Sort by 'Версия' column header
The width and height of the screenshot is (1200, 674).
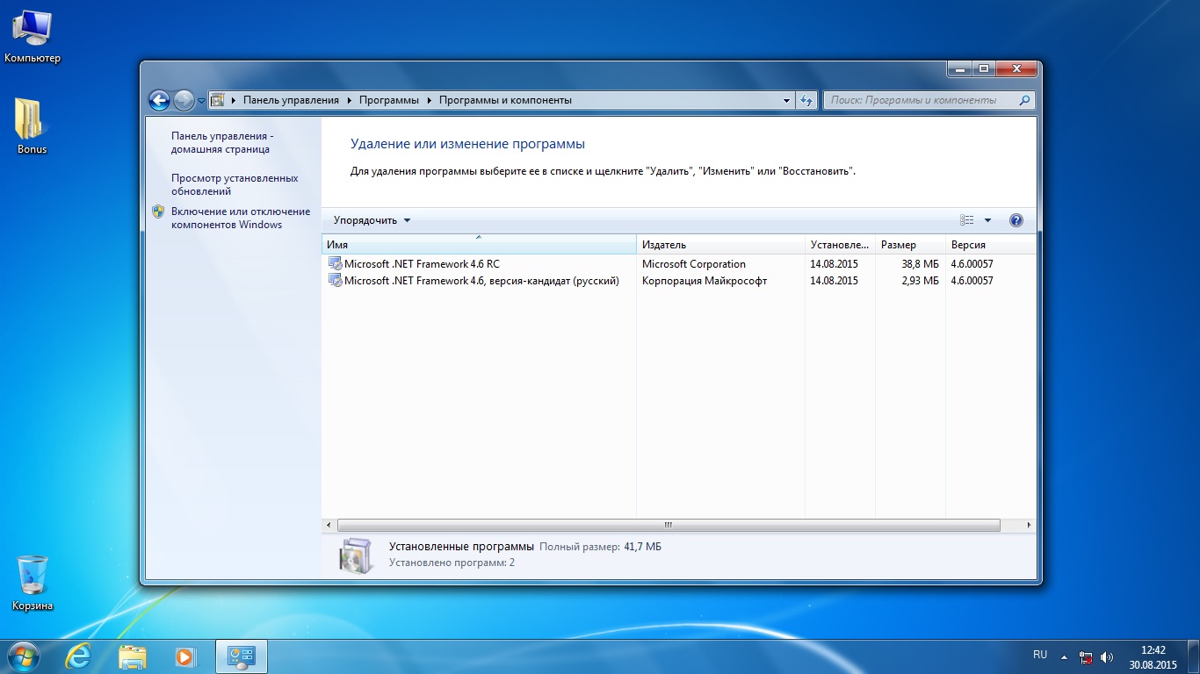coord(991,245)
